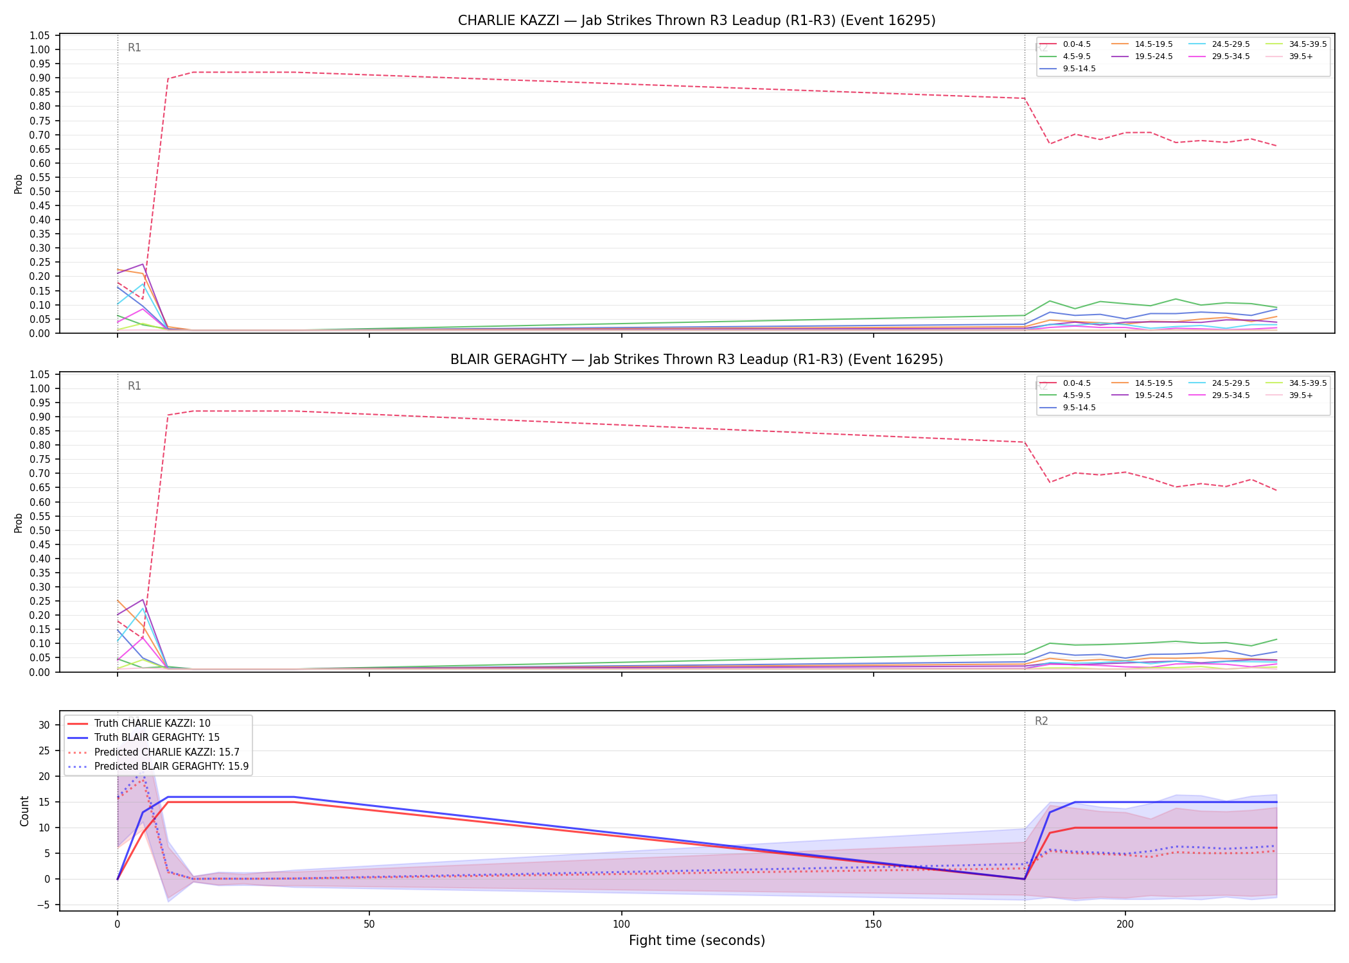Click 'Truth BLAIR GERAGHTY: 15' legend entry
The width and height of the screenshot is (1349, 963).
coord(143,738)
